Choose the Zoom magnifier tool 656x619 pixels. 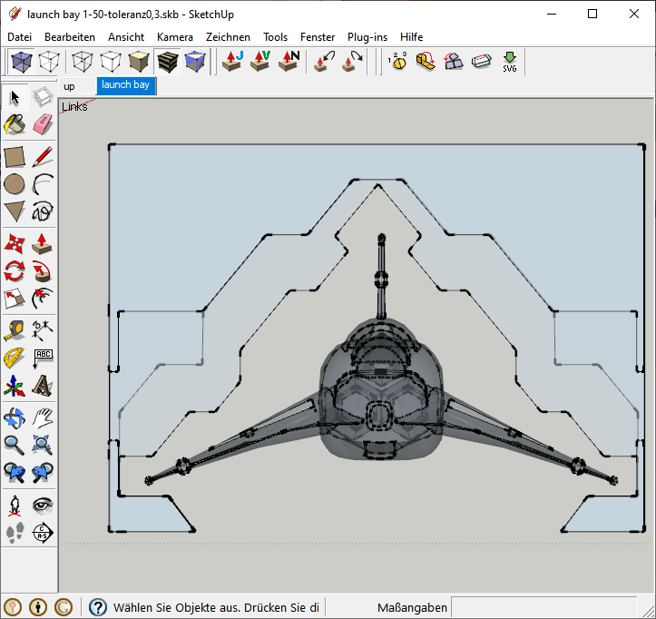tap(15, 445)
